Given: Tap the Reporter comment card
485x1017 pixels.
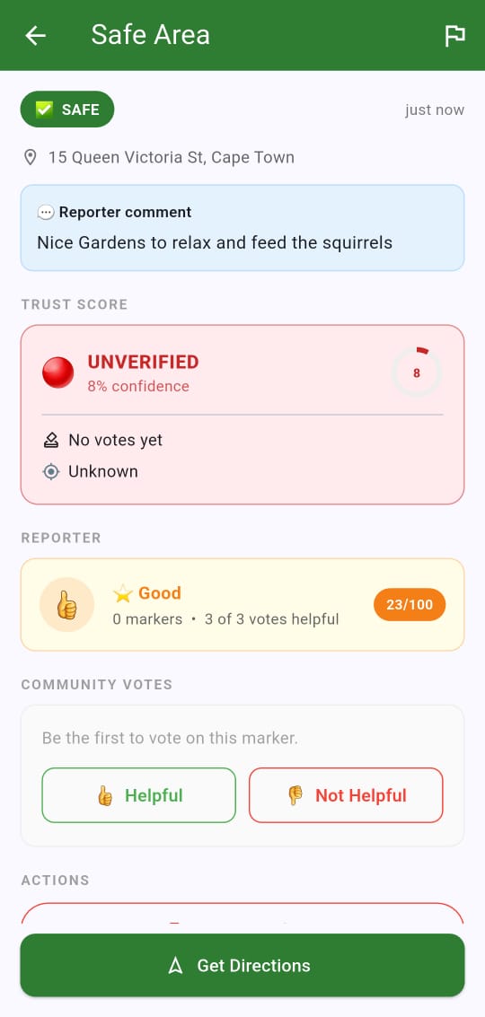Looking at the screenshot, I should [242, 228].
